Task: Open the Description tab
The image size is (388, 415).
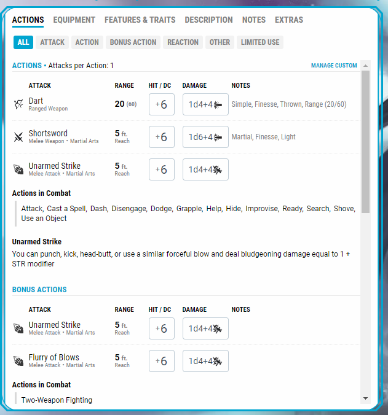Action: click(x=209, y=20)
